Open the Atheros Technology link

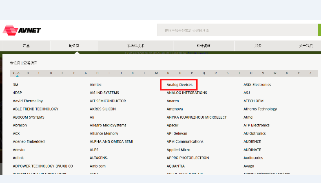[260, 109]
